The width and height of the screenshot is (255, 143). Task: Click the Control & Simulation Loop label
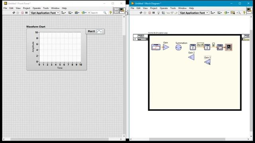[158, 33]
